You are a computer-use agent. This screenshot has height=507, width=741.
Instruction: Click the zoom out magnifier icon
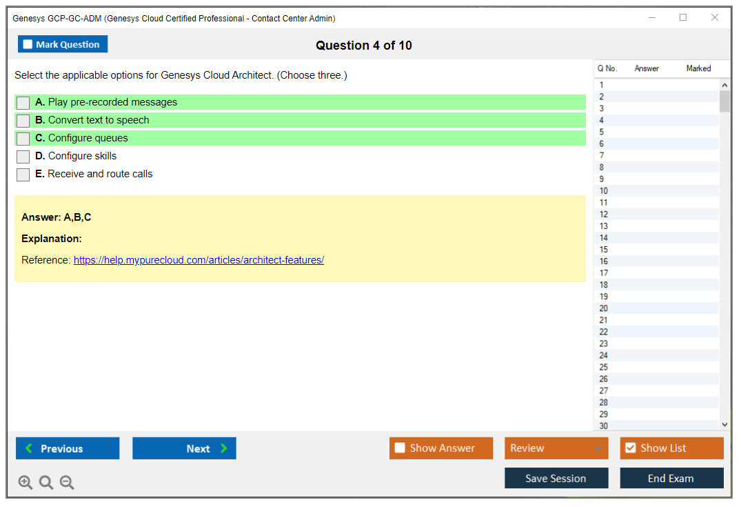[x=67, y=483]
